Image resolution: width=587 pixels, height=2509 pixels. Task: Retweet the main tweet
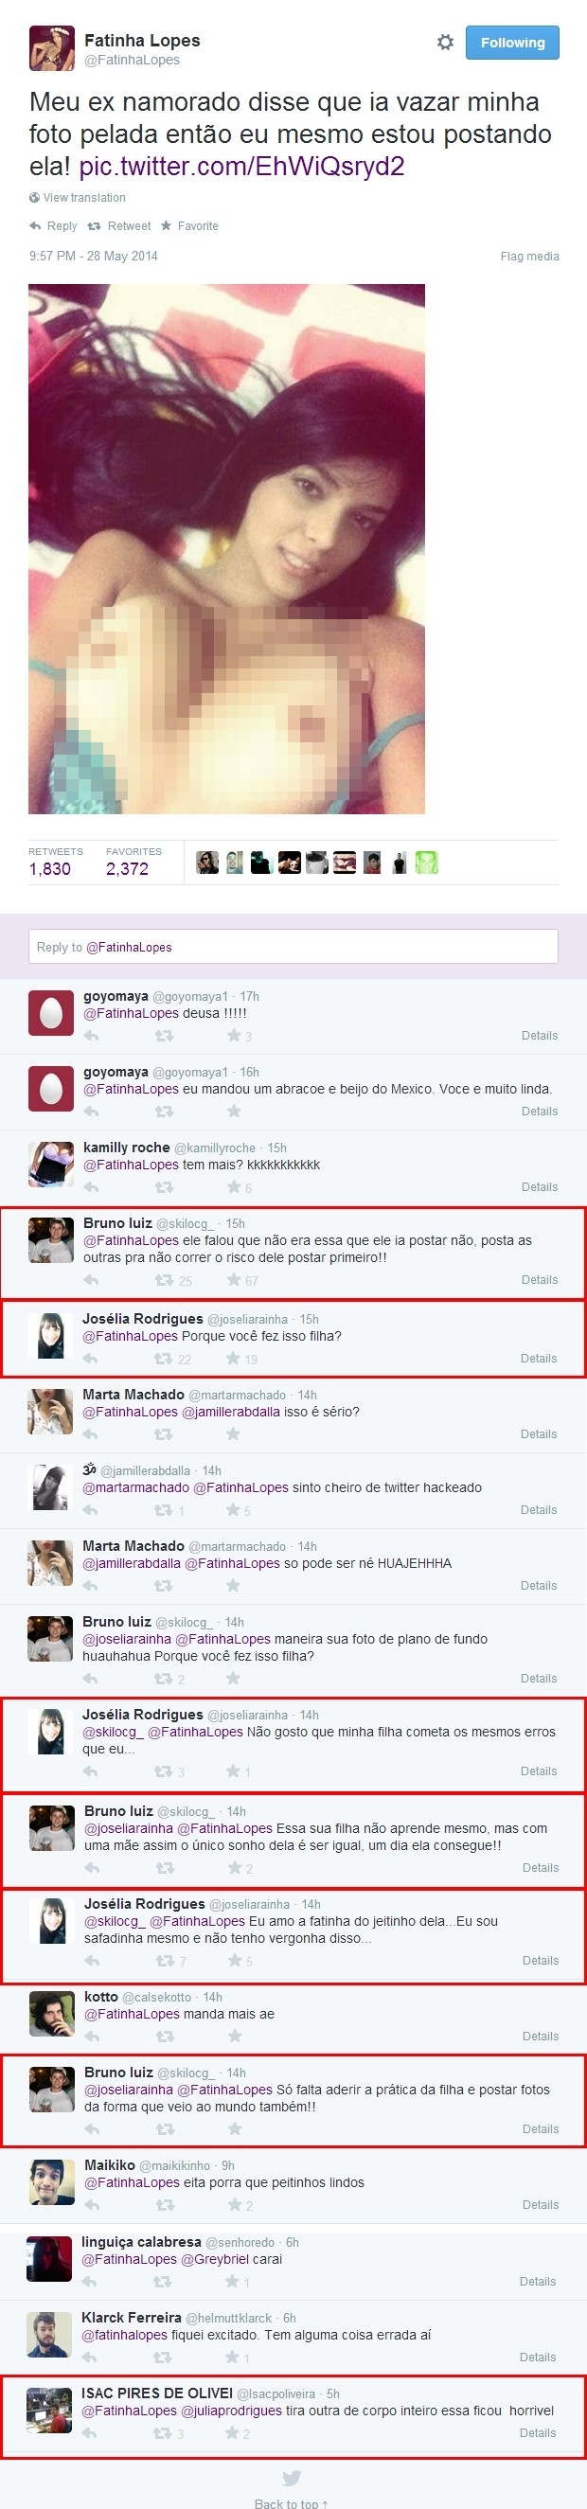(x=118, y=226)
